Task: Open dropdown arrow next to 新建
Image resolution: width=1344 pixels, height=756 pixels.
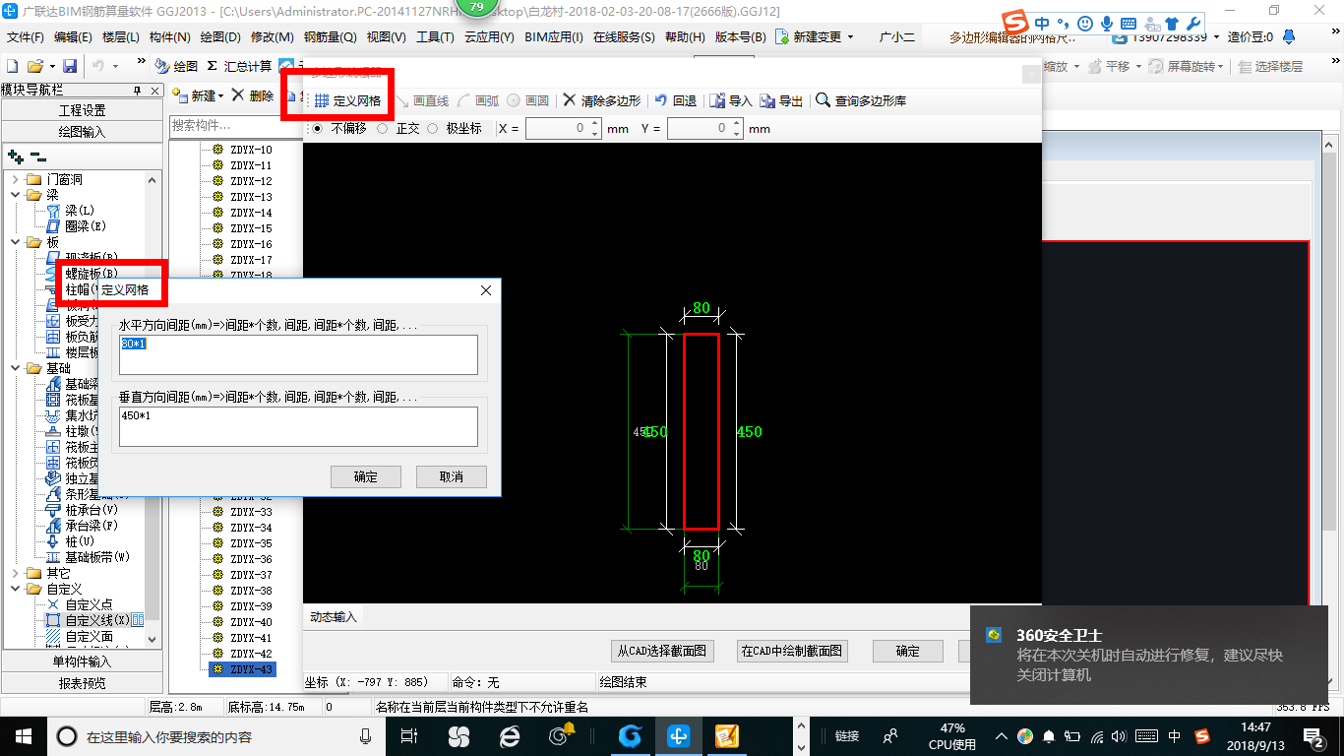Action: tap(221, 96)
